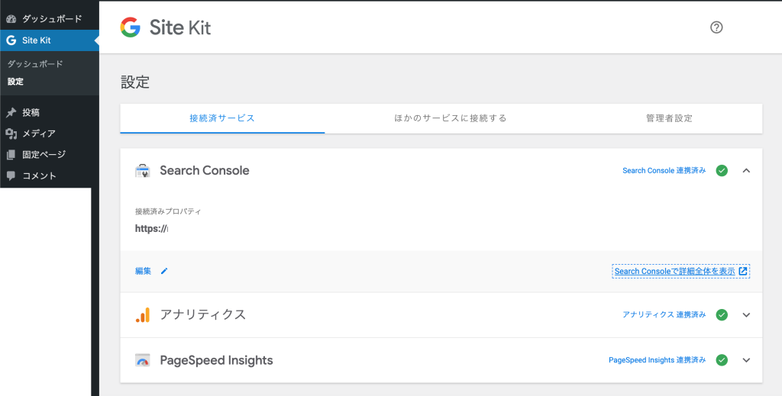
Task: Click the 編集 link
Action: 143,271
